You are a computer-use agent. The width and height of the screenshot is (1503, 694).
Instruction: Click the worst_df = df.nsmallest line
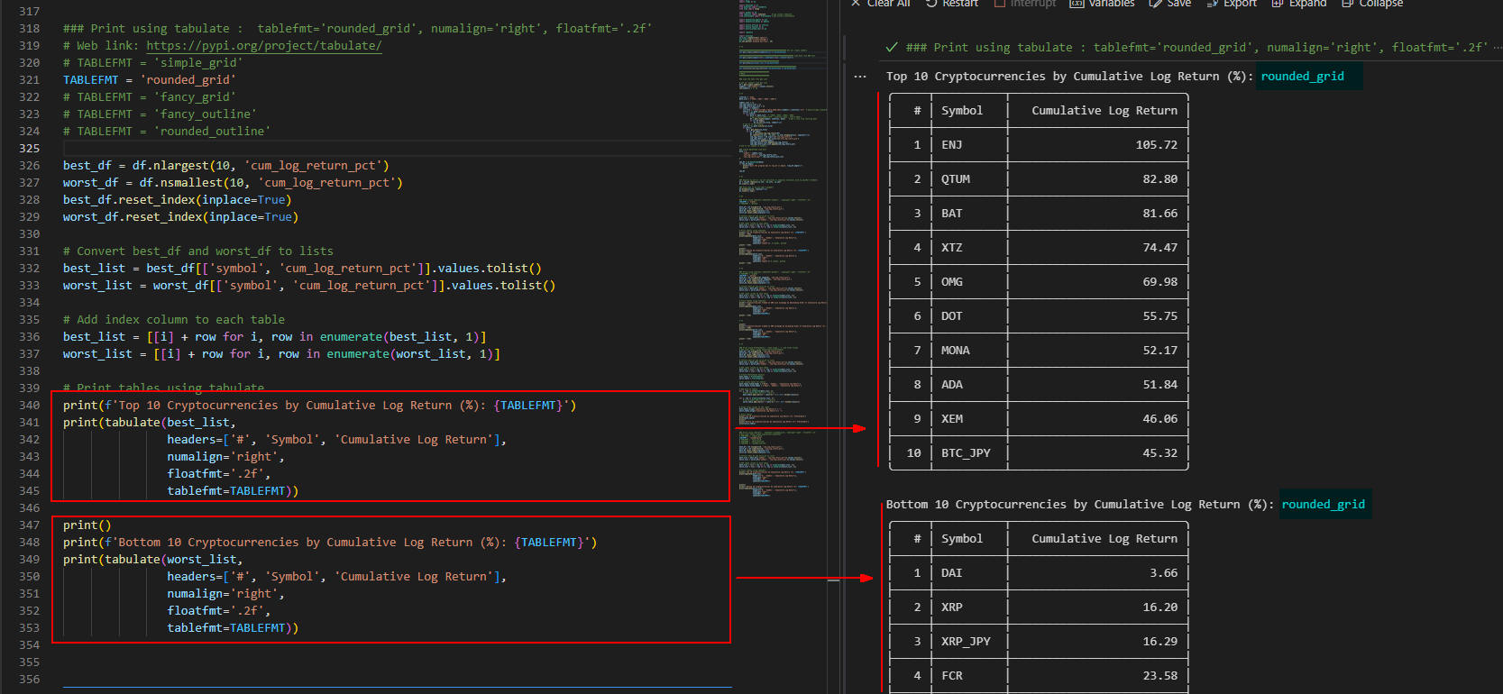(233, 183)
